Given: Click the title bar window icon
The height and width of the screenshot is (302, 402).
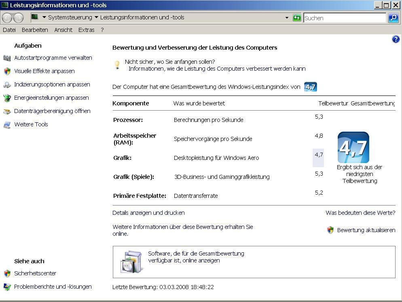Looking at the screenshot, I should click(x=4, y=5).
